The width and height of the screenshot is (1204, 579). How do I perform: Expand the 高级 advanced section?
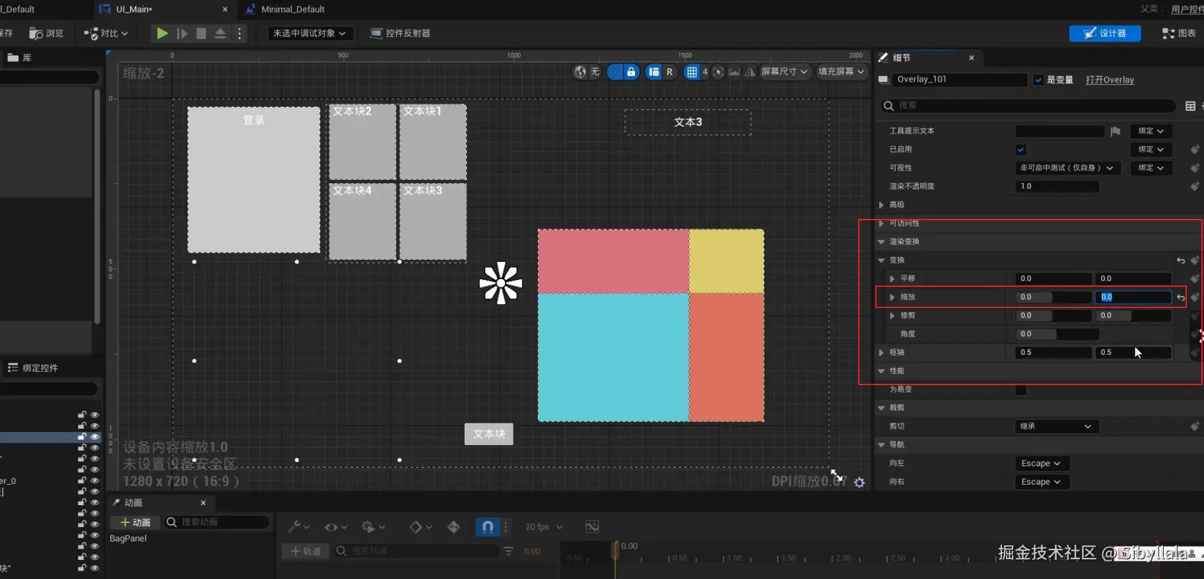(x=881, y=205)
